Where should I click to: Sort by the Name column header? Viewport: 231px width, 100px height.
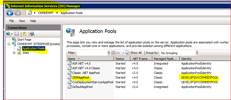(x=90, y=59)
